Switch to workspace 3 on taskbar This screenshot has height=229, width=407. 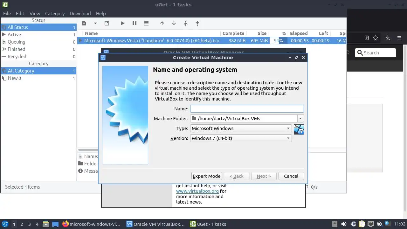[29, 224]
